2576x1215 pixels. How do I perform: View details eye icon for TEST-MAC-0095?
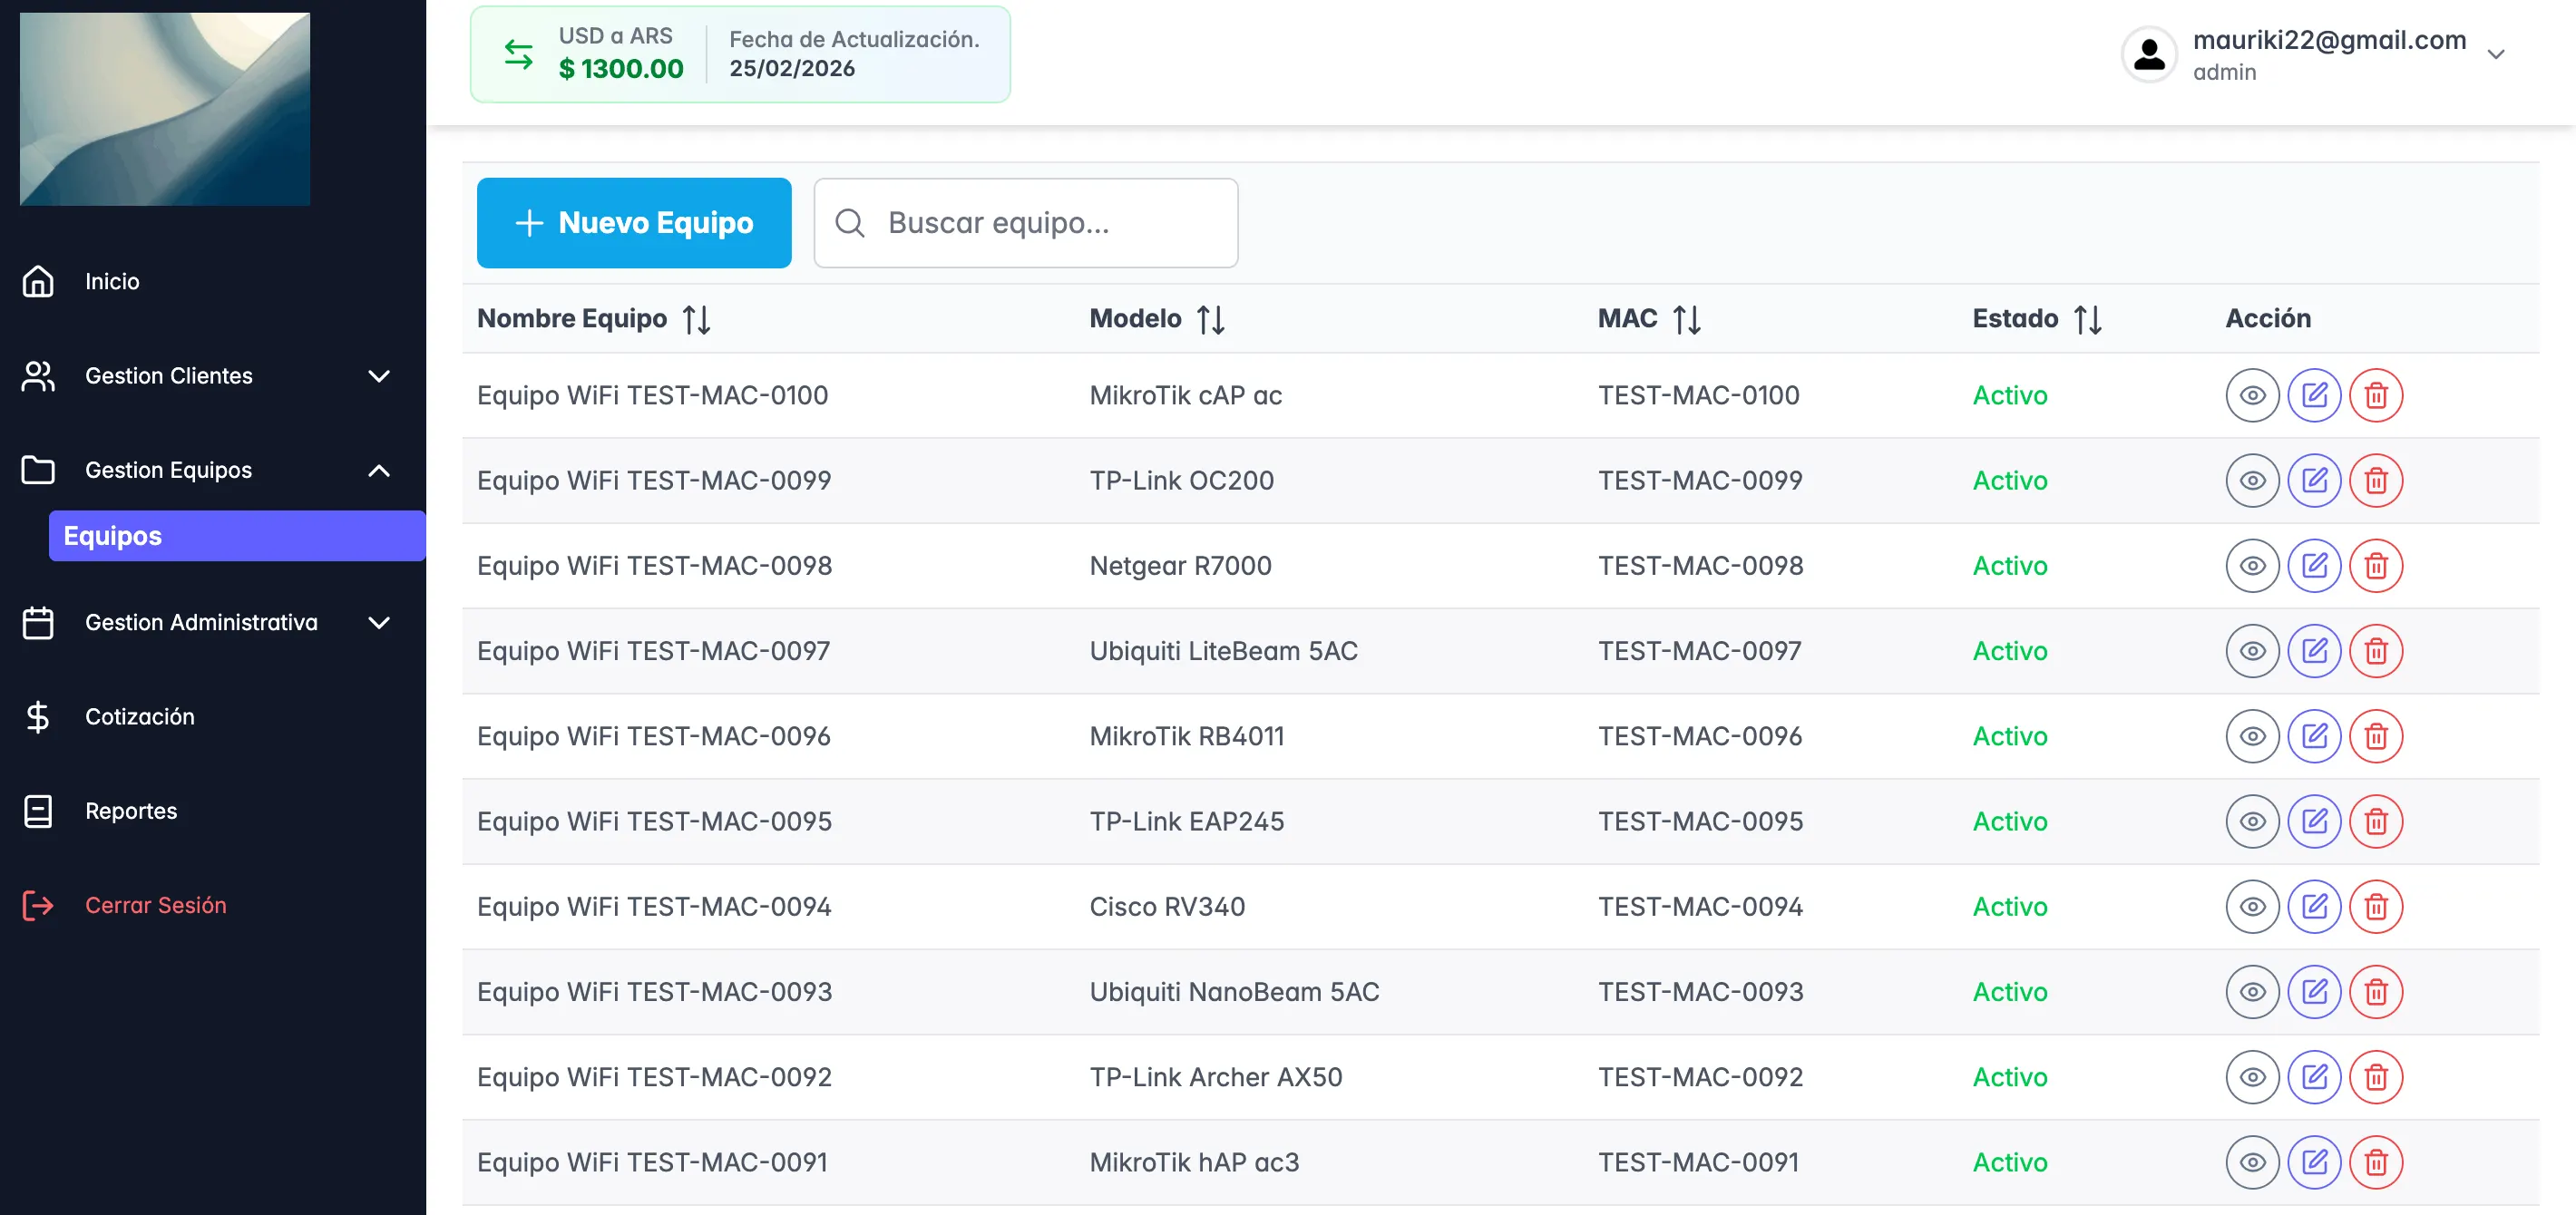pyautogui.click(x=2252, y=822)
